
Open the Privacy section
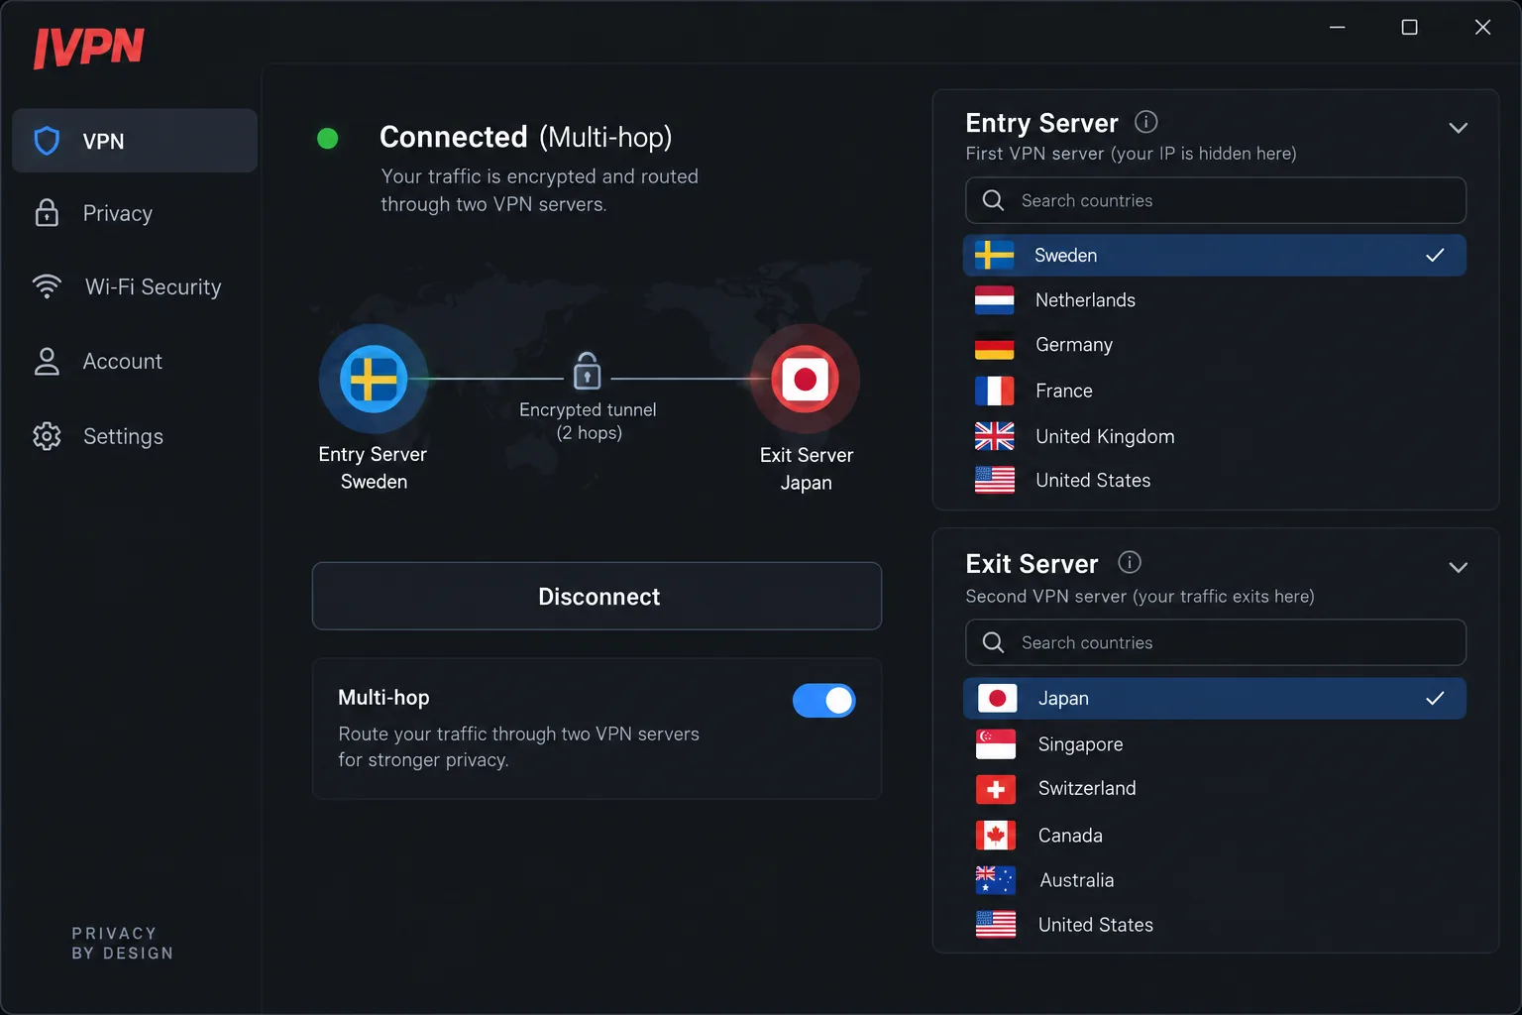coord(135,213)
